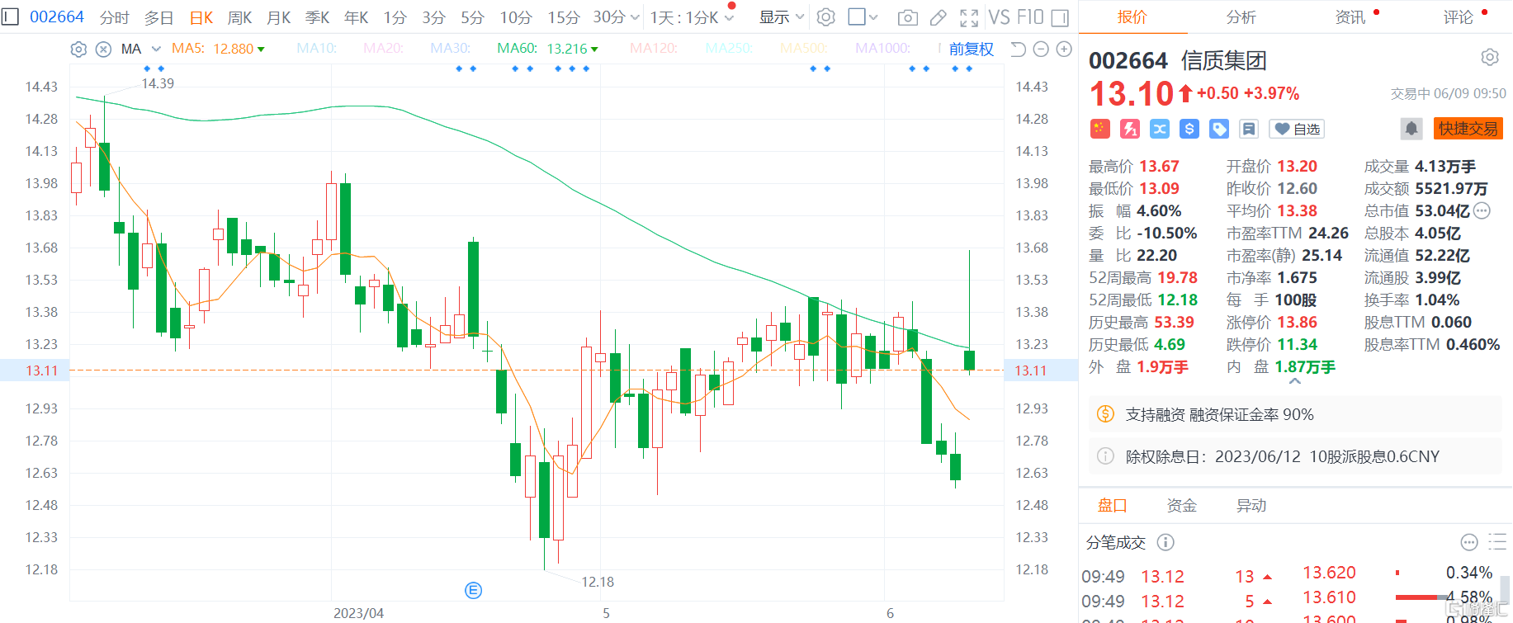Open the MA indicator type dropdown
Screen dimensions: 1513x623
[x=140, y=50]
